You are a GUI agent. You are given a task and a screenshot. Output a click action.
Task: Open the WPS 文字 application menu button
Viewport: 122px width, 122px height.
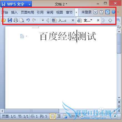pyautogui.click(x=14, y=4)
